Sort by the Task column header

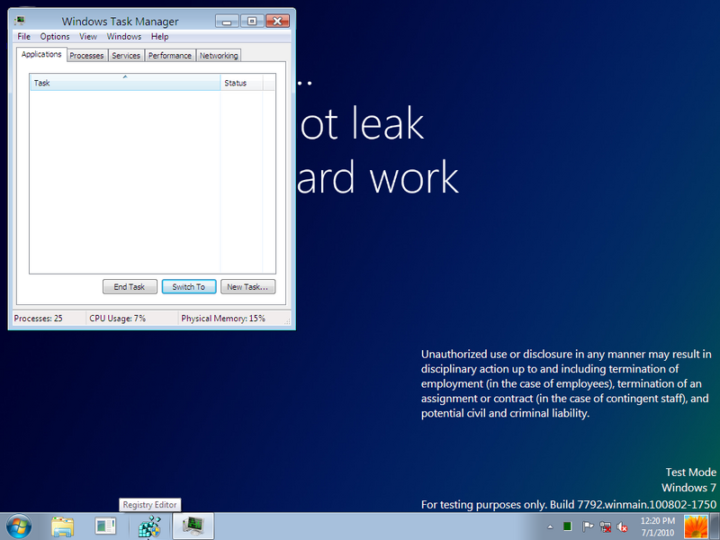[x=125, y=83]
